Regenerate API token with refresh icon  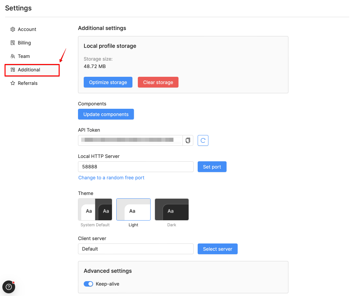click(203, 140)
